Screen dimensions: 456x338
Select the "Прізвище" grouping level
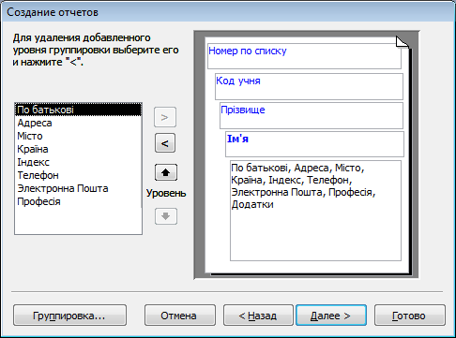click(x=312, y=115)
